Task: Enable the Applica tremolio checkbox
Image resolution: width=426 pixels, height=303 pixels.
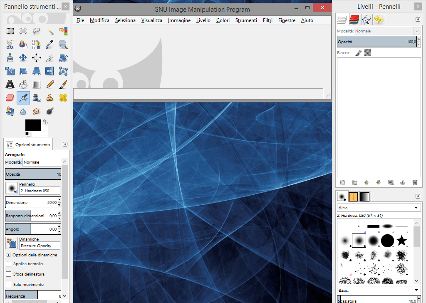Action: (x=9, y=264)
